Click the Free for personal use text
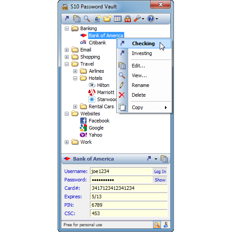 [83, 225]
